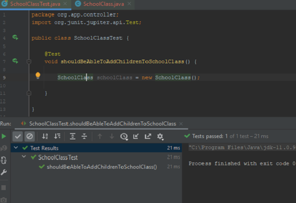Toggle auto-test rerun icon in sidebar
Image resolution: width=296 pixels, height=203 pixels.
[x=4, y=160]
